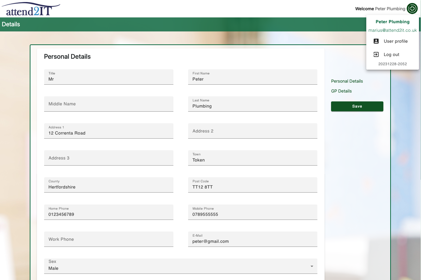Viewport: 421px width, 280px height.
Task: Click the marius@attend2it.co.uk email link
Action: (393, 30)
